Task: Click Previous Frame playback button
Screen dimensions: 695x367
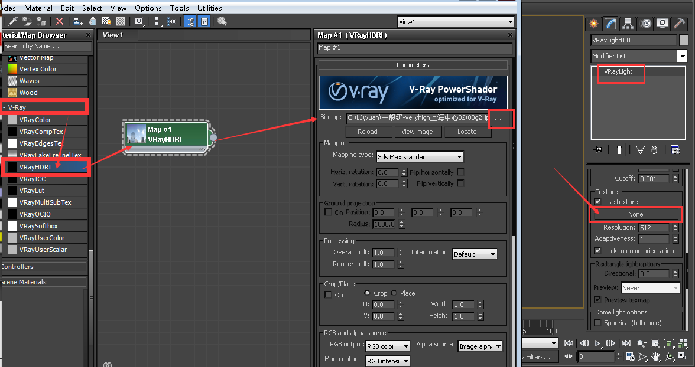Action: coord(584,343)
